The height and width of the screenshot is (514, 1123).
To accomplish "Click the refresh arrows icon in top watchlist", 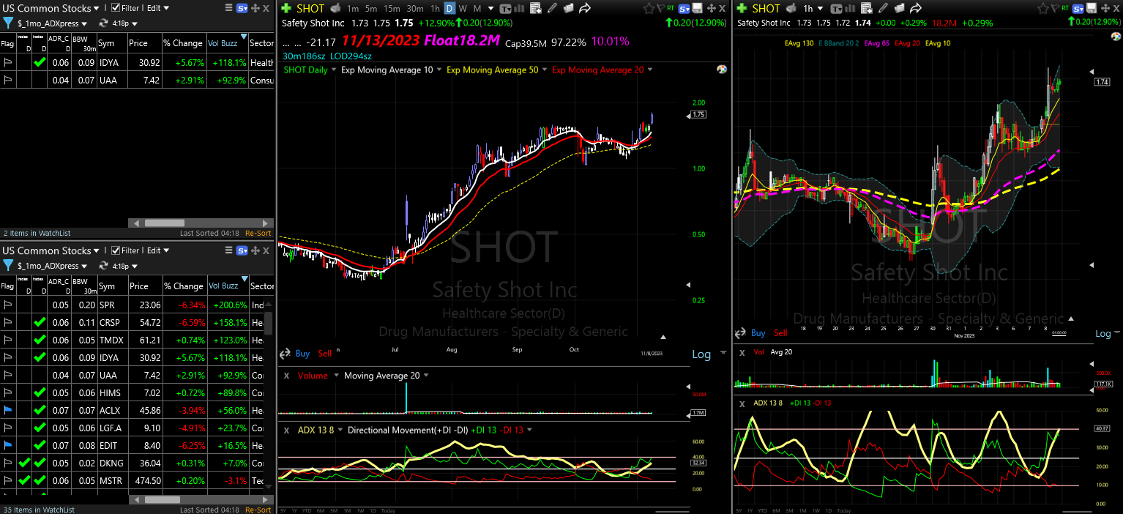I will 103,22.
